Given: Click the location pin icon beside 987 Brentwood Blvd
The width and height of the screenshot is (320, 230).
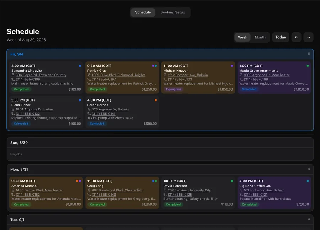Looking at the screenshot, I should [89, 190].
